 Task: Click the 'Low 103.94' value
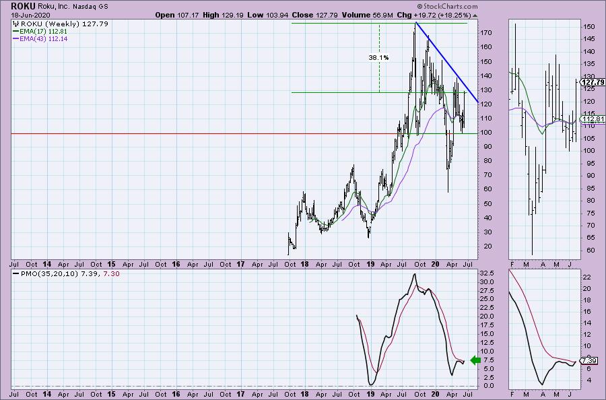[x=267, y=15]
